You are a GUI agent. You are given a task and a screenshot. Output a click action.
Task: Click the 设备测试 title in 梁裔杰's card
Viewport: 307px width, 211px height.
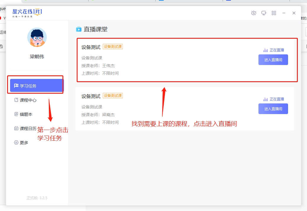91,96
